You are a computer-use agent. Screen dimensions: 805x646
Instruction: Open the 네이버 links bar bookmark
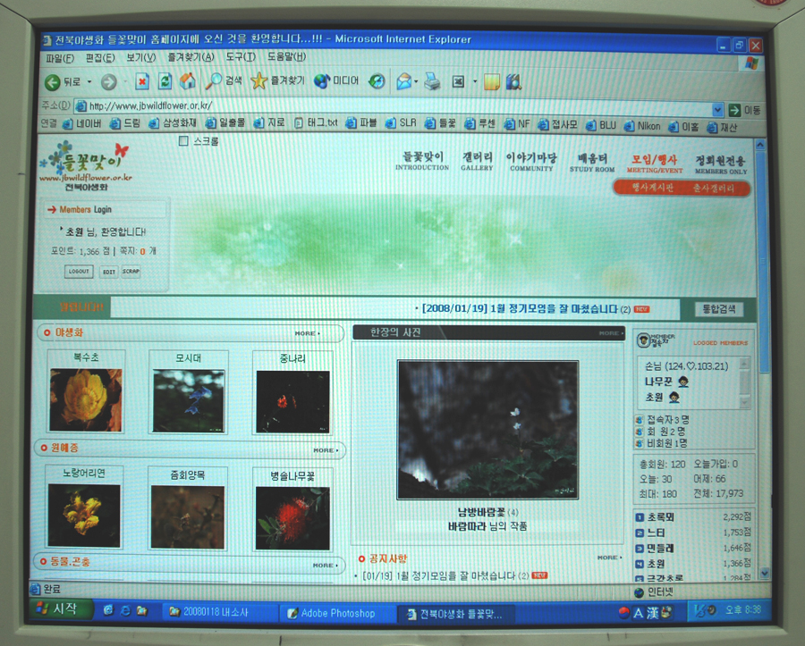(x=82, y=123)
